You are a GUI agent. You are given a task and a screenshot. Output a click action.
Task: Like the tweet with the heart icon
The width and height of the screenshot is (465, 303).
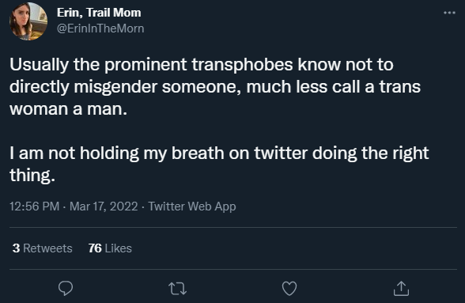[289, 288]
